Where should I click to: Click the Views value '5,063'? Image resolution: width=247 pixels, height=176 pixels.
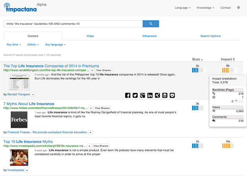[240, 111]
